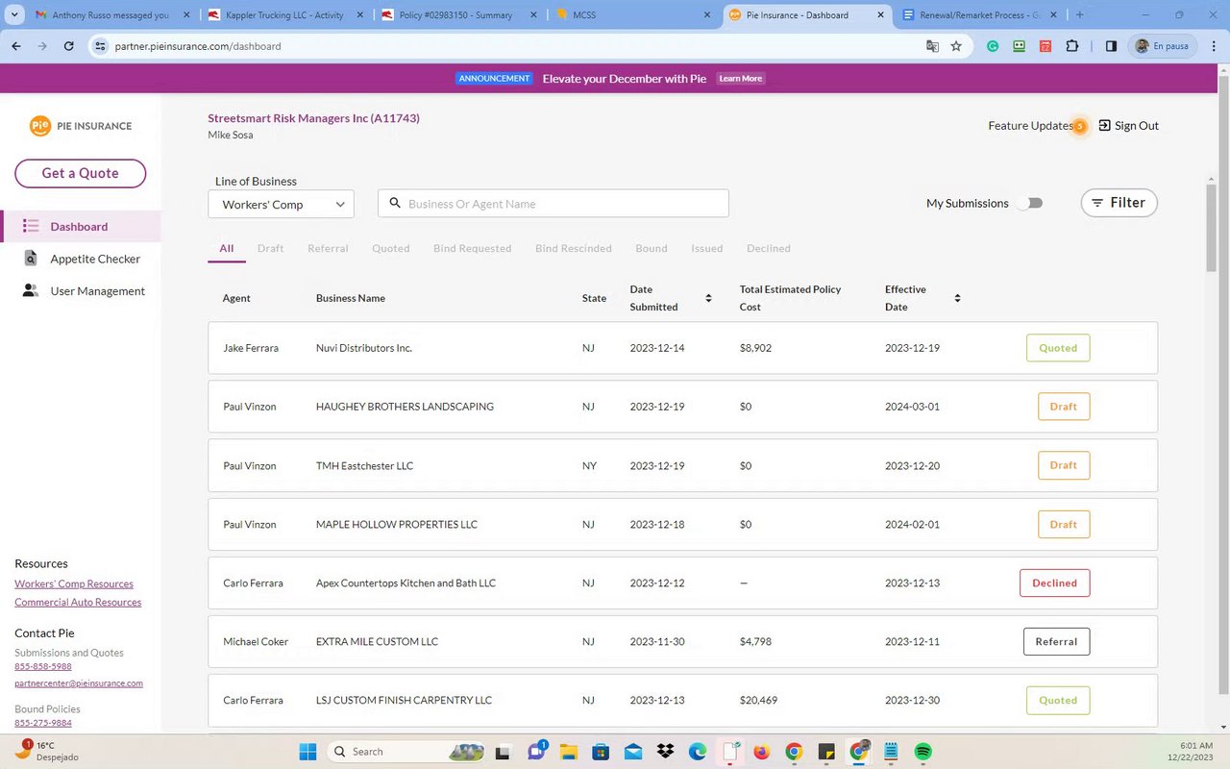The width and height of the screenshot is (1230, 769).
Task: Open the Windows Start menu
Action: click(307, 752)
